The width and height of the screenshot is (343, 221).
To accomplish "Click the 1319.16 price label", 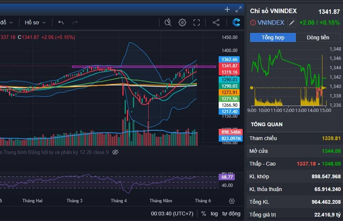I will click(229, 72).
